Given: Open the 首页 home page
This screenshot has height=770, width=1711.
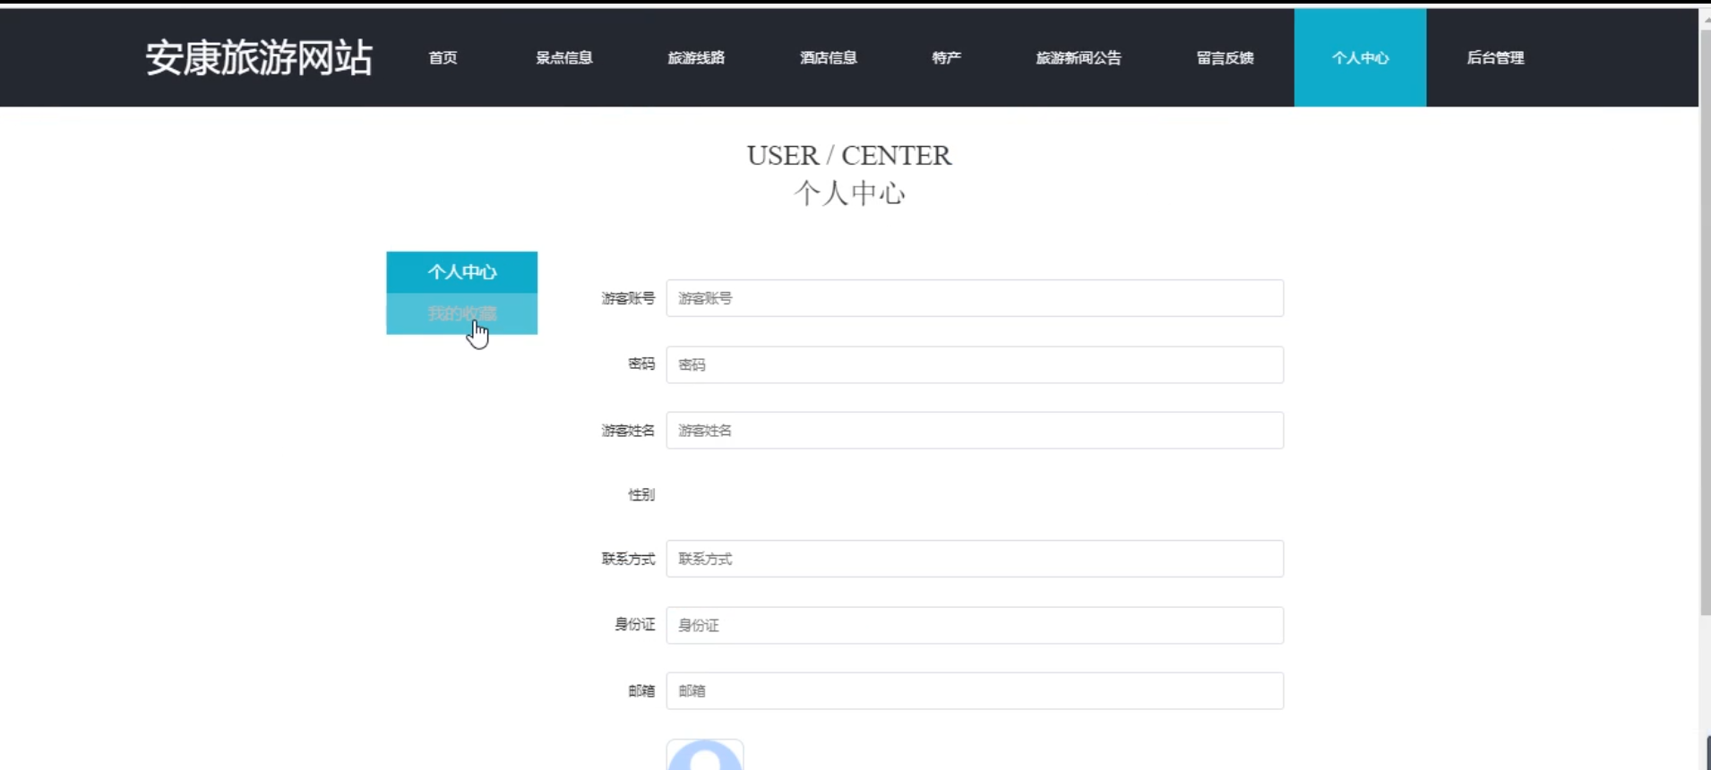Looking at the screenshot, I should pyautogui.click(x=443, y=58).
